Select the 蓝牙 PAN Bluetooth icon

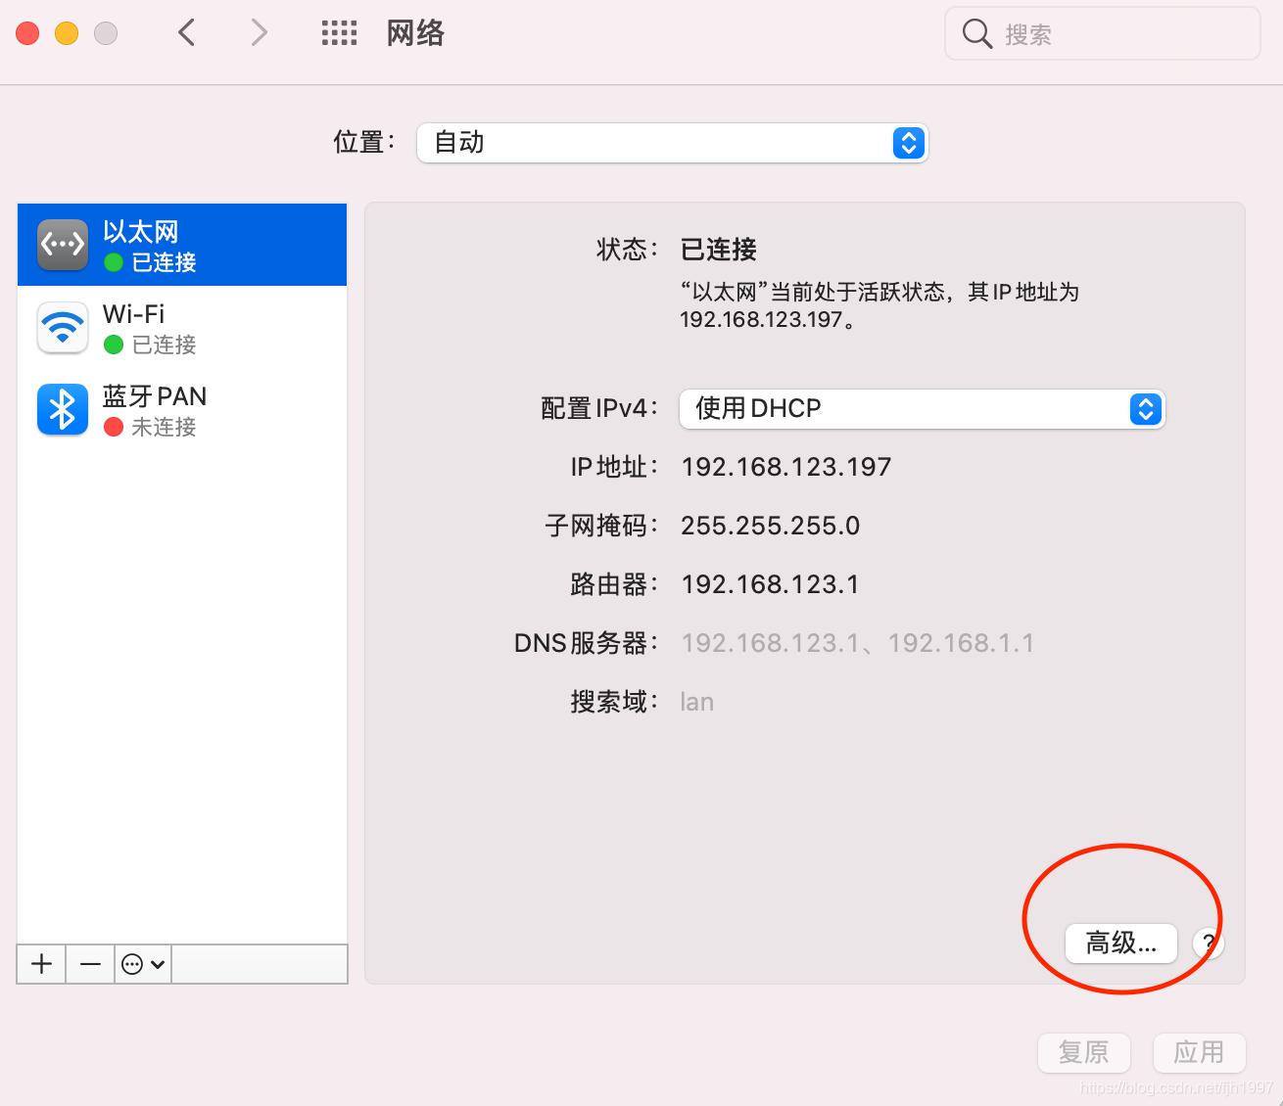[62, 409]
